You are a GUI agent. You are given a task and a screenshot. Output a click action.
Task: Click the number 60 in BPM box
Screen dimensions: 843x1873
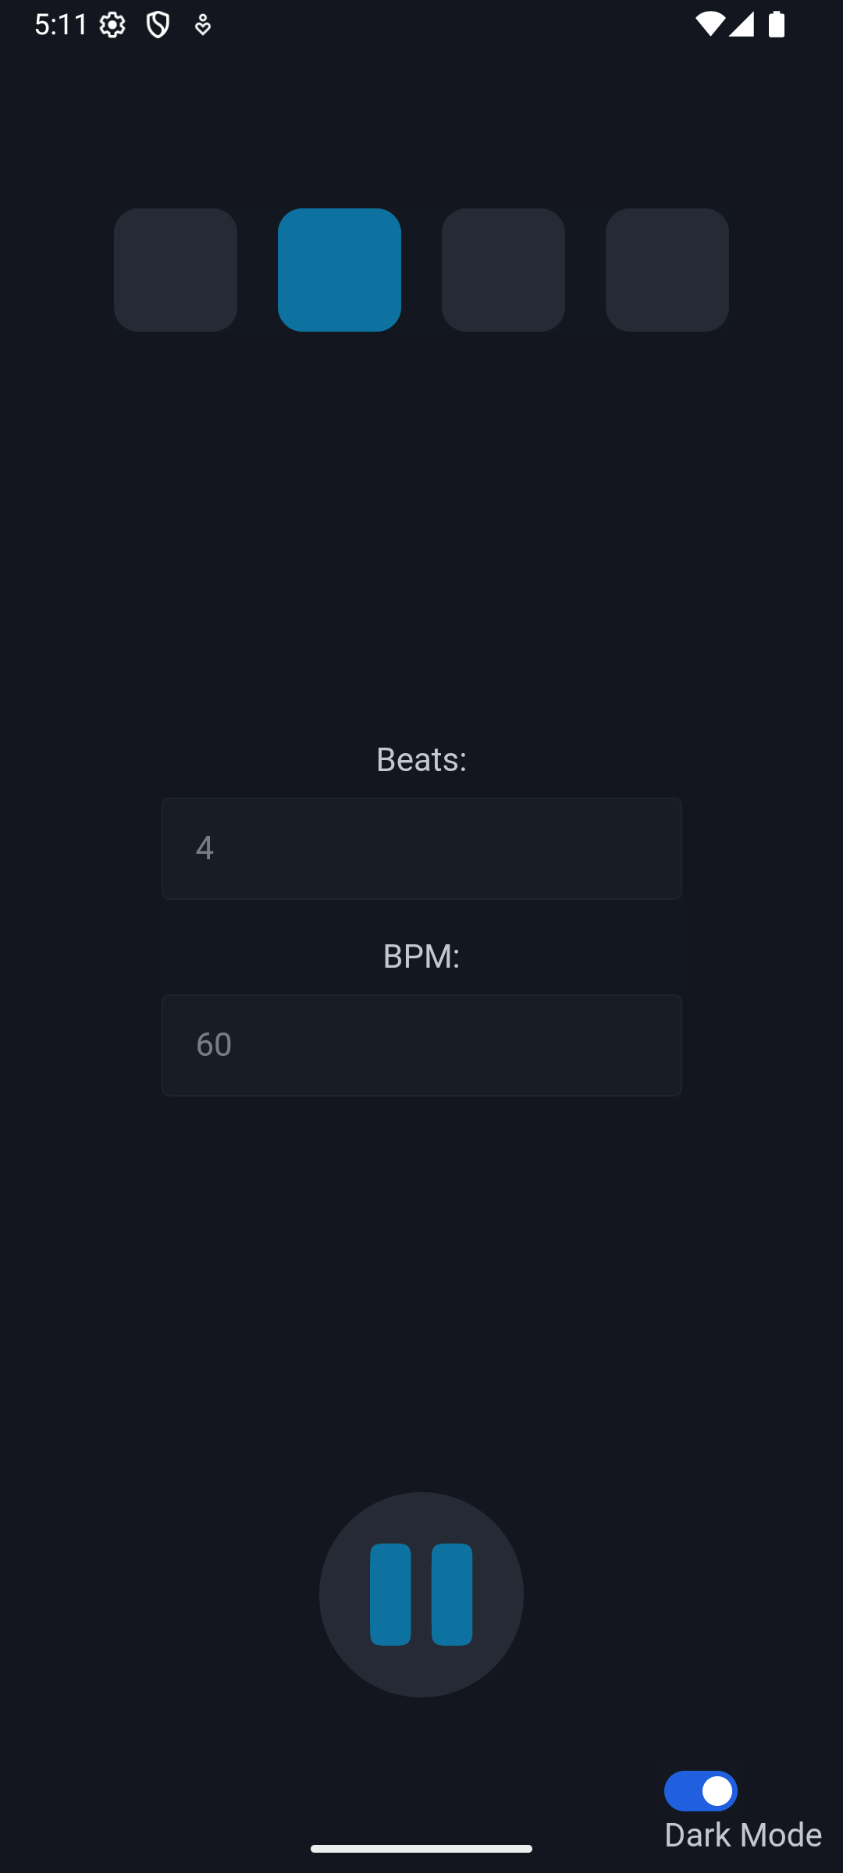tap(214, 1045)
